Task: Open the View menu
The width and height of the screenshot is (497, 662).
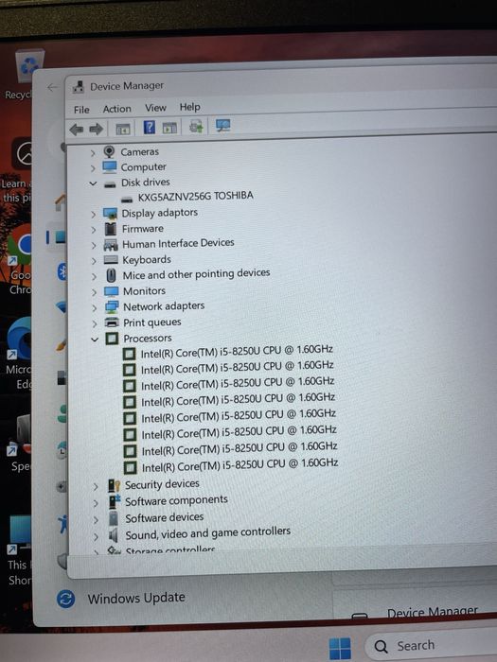Action: (155, 108)
